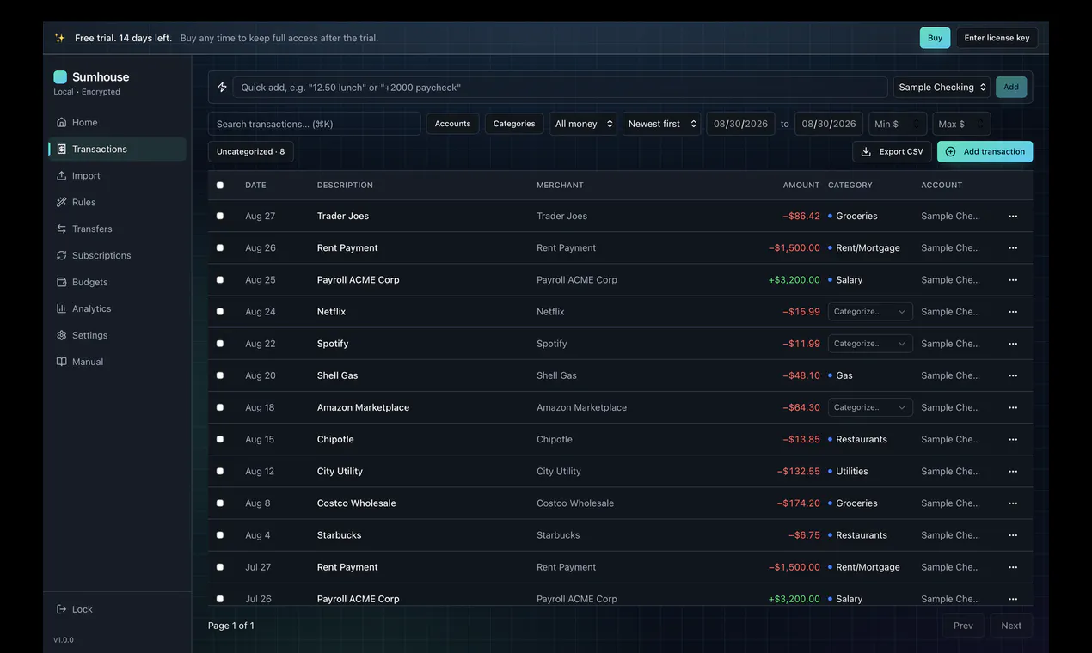Viewport: 1092px width, 653px height.
Task: Open Subscriptions via the refresh icon
Action: 61,255
